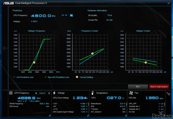Click current setting dot on Voltage/Cooler chart
The width and height of the screenshot is (173, 119).
tap(146, 63)
